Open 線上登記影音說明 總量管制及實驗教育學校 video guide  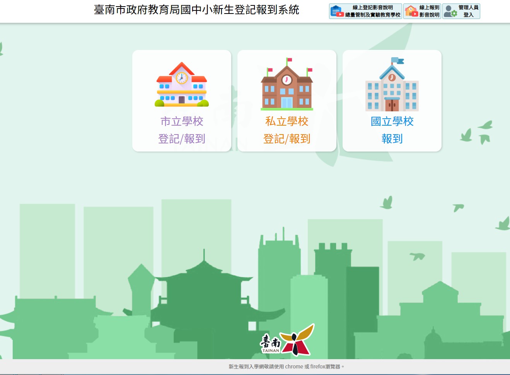click(x=372, y=11)
